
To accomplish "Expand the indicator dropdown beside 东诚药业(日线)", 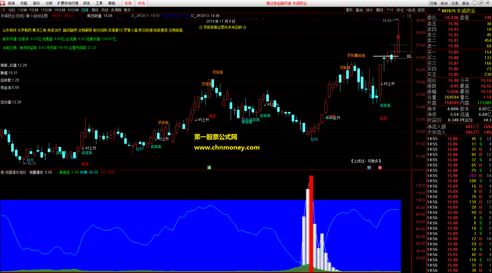I will coord(28,16).
